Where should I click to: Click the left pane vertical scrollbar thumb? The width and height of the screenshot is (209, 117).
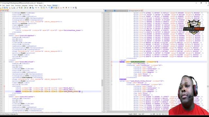pyautogui.click(x=102, y=83)
